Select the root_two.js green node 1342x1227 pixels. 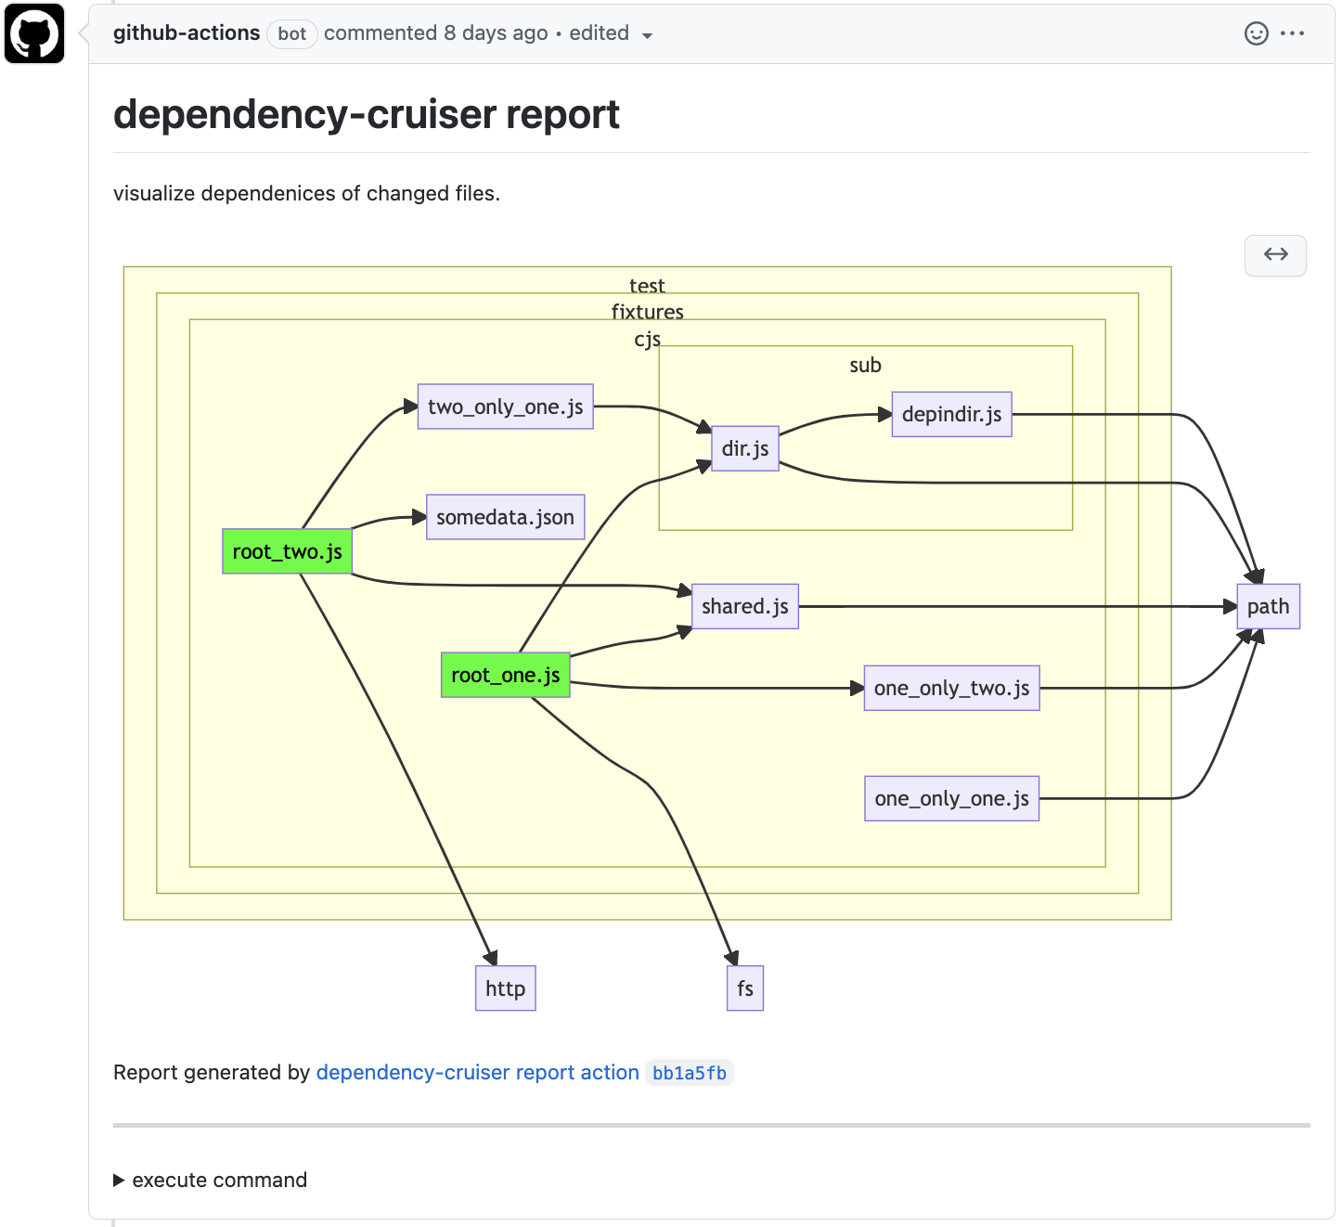point(287,551)
